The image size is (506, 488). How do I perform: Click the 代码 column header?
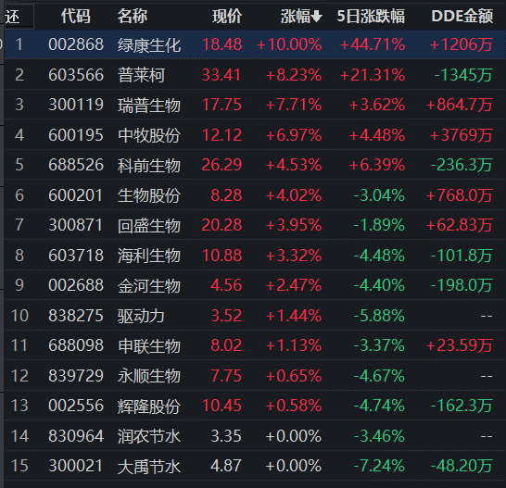[76, 16]
